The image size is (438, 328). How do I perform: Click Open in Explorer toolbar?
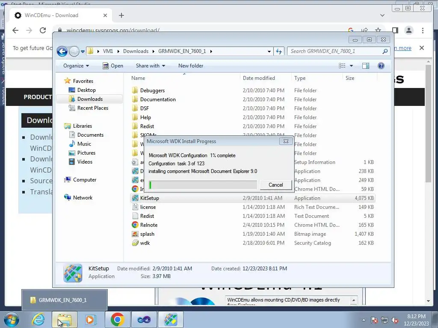pos(113,66)
